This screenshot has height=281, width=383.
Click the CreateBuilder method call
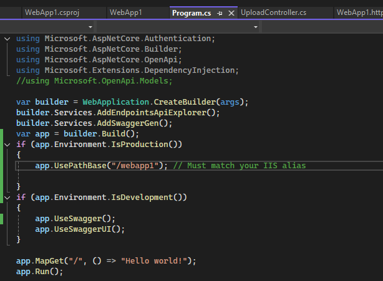185,102
